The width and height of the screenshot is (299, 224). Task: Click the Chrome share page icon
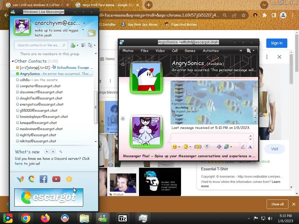tap(234, 15)
